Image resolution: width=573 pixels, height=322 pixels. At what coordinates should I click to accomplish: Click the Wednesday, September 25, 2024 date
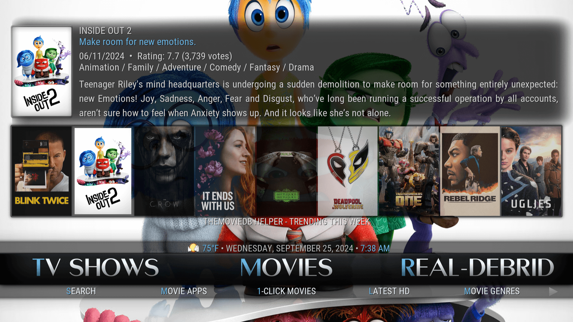pos(289,248)
